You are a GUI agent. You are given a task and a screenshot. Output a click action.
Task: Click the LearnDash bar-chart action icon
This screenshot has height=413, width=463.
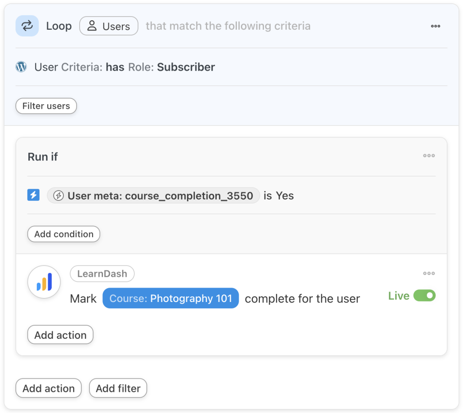44,281
